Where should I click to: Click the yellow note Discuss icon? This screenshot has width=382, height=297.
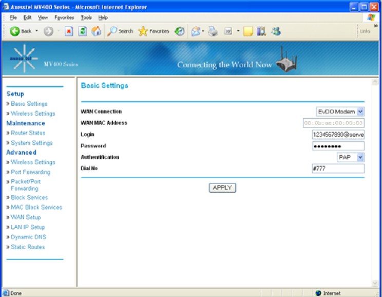(248, 31)
